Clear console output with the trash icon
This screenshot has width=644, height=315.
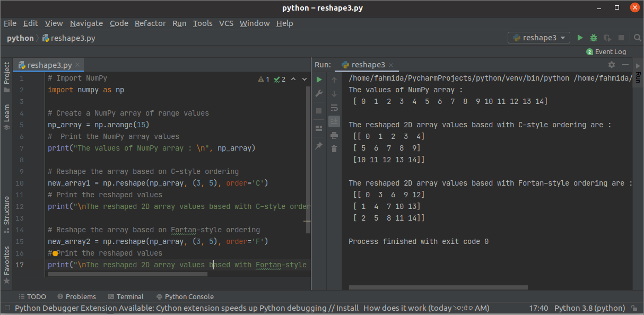pos(334,149)
